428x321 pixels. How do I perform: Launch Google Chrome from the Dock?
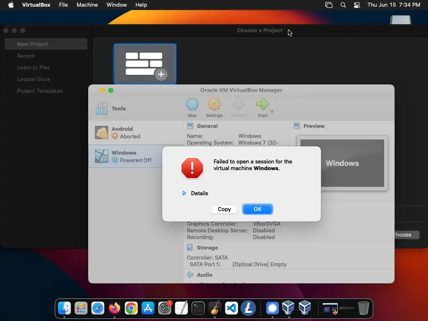131,308
